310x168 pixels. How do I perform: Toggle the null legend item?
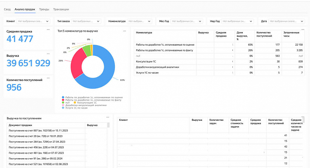pyautogui.click(x=66, y=103)
